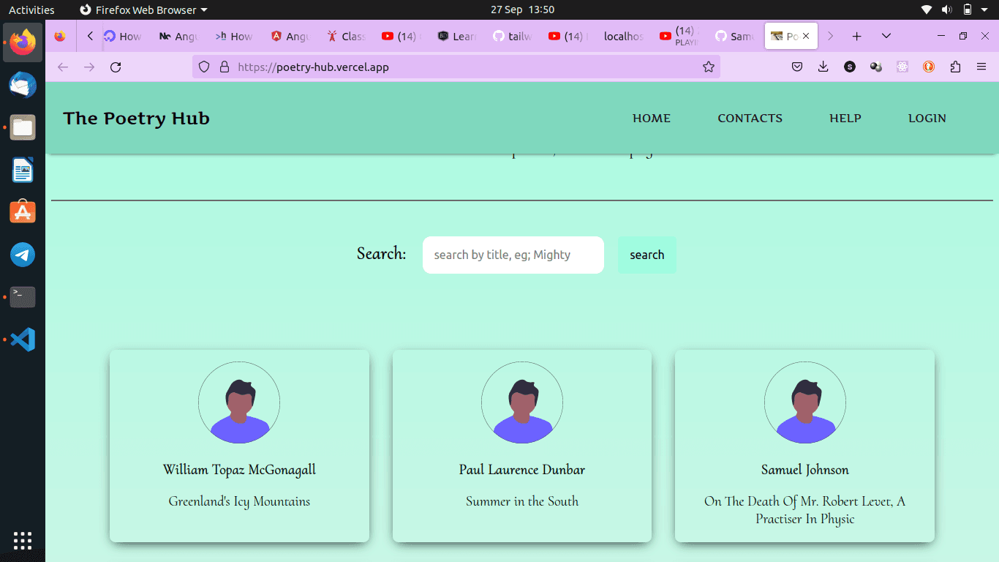Reload the page with the refresh icon

pos(116,67)
